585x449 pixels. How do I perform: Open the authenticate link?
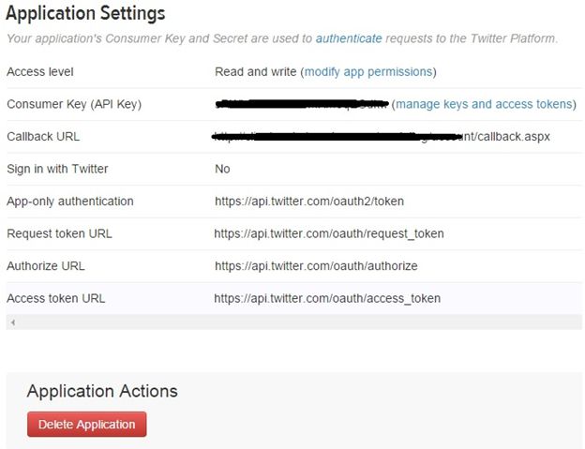pos(349,39)
